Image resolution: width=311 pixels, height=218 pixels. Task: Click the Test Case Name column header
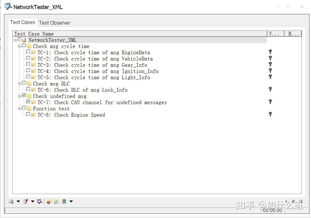click(x=33, y=34)
